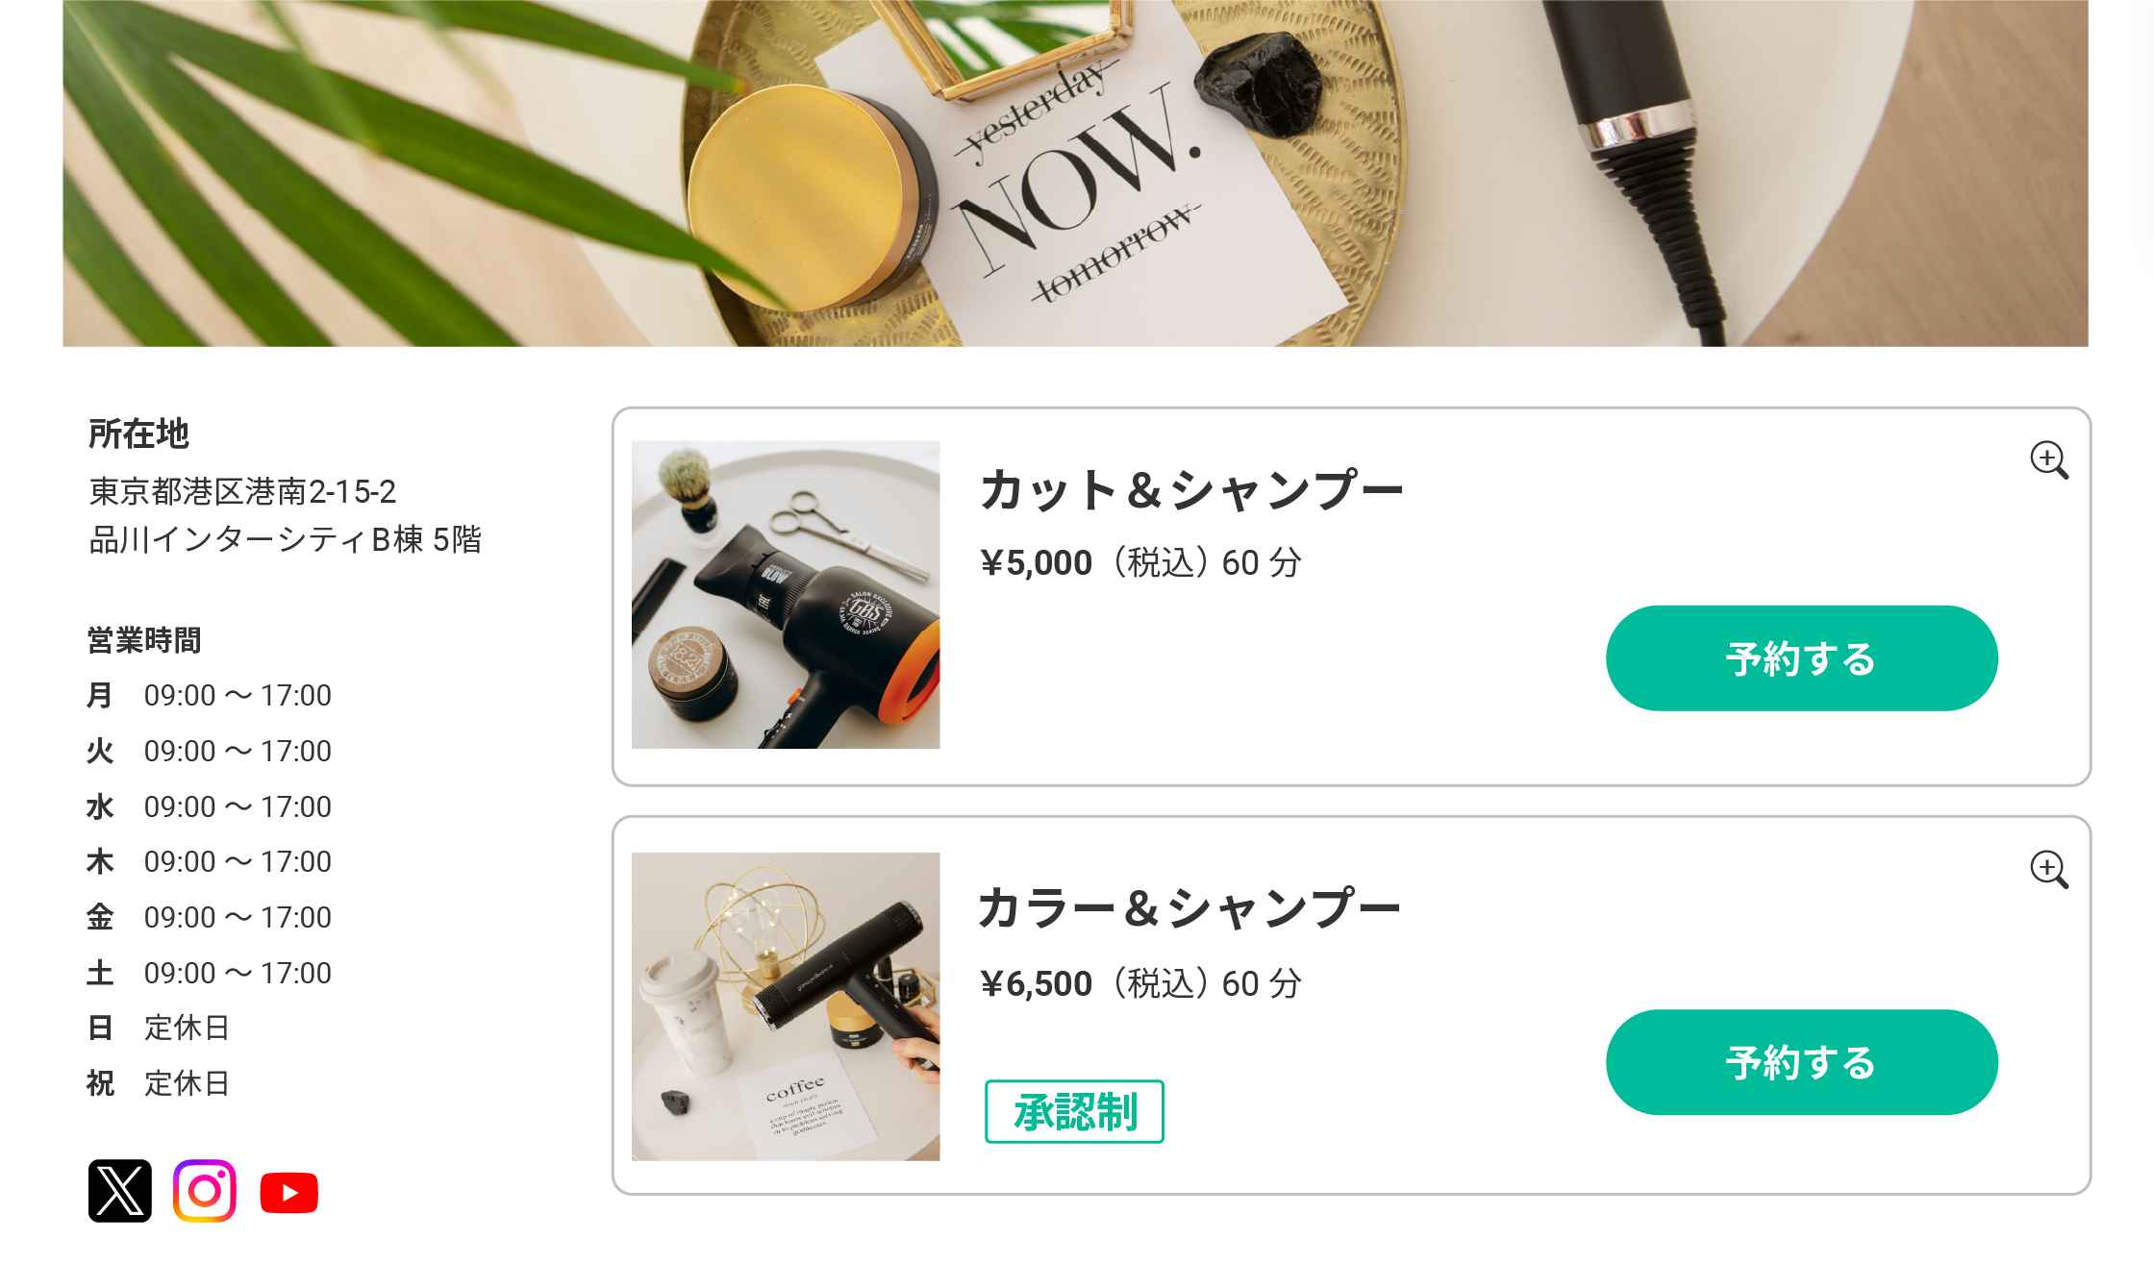Viewport: 2154px width, 1264px height.
Task: Click the 承認制 badge
Action: 1074,1111
